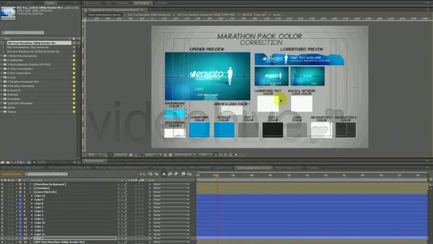Click the Lowerthird Color blue swatch in viewer

tap(200, 130)
